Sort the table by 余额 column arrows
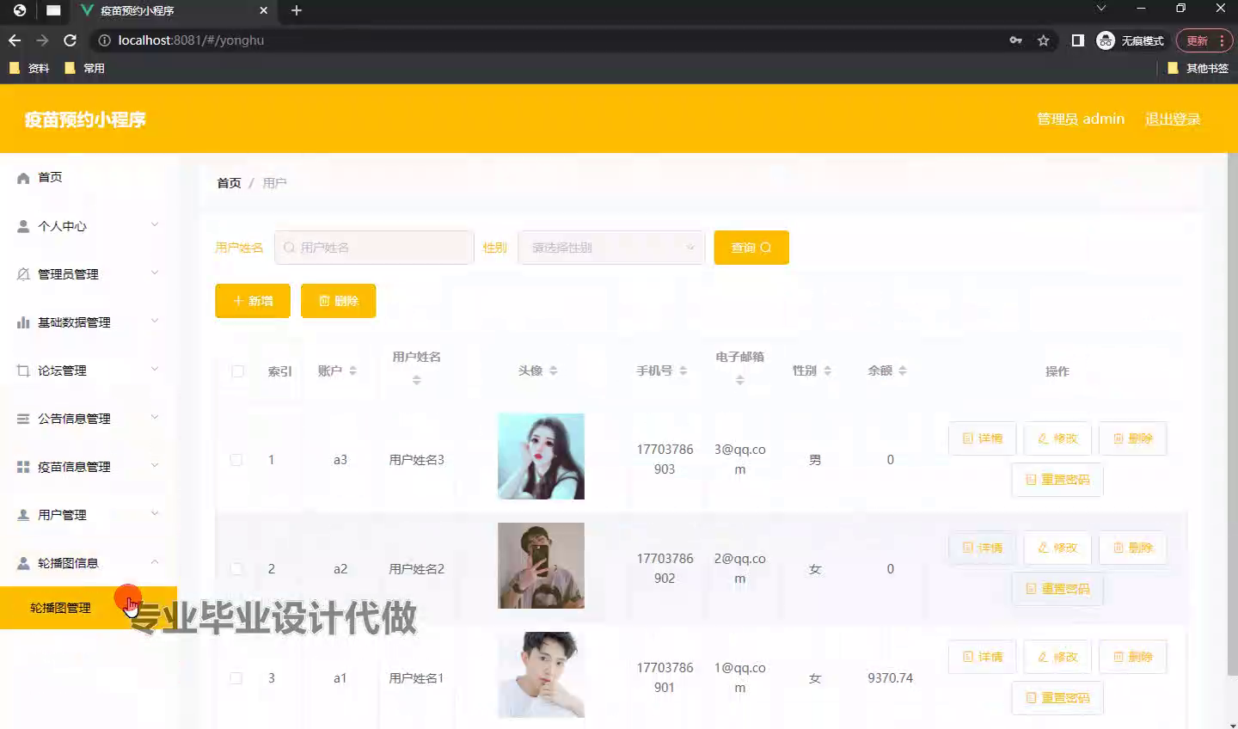The width and height of the screenshot is (1238, 729). tap(902, 371)
